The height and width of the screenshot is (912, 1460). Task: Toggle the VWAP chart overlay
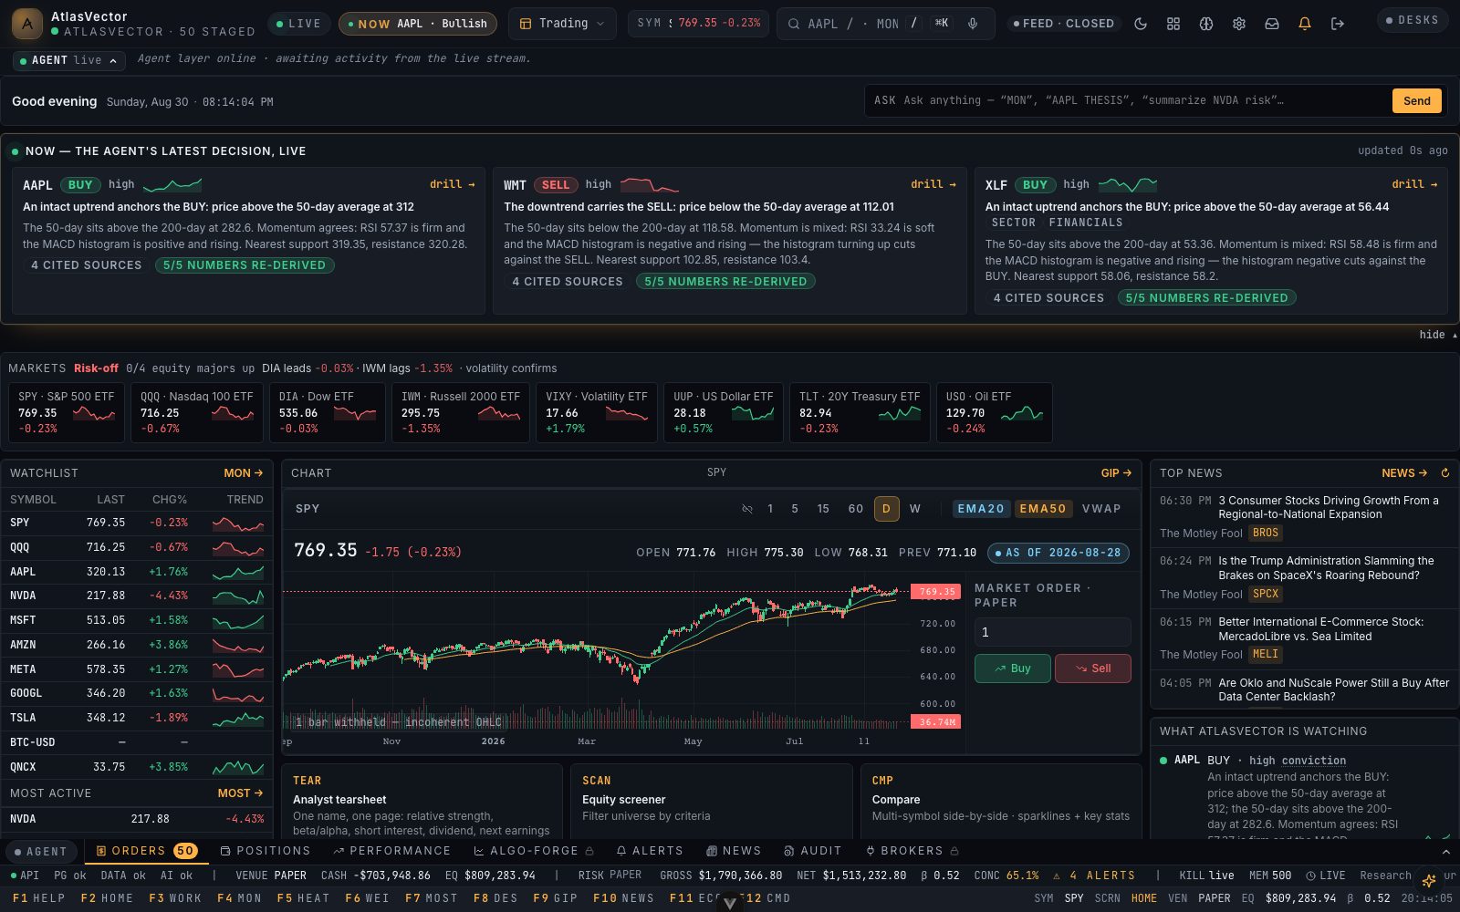tap(1101, 509)
